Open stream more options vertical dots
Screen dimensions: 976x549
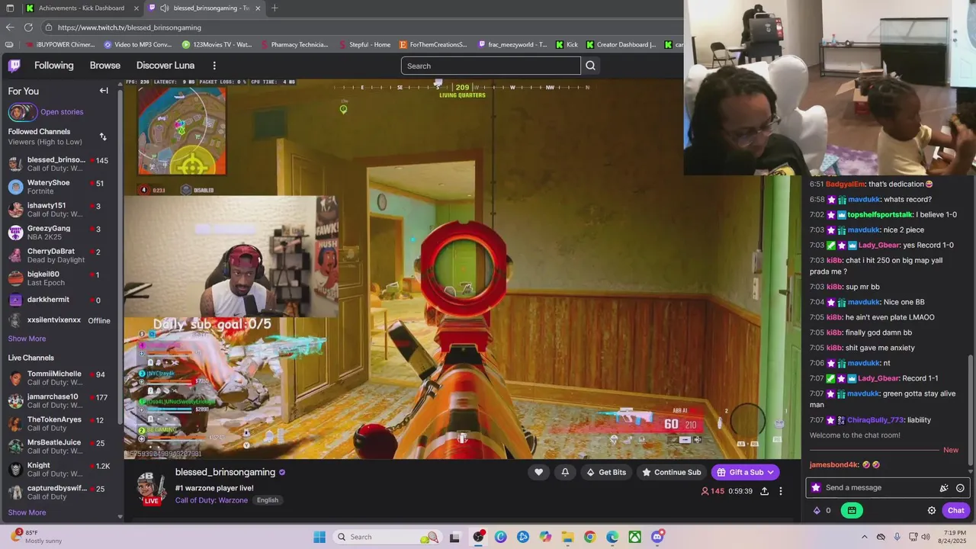(780, 491)
